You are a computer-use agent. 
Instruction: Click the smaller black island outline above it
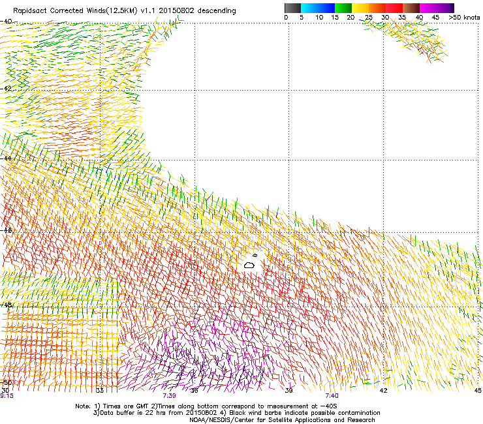pos(255,255)
